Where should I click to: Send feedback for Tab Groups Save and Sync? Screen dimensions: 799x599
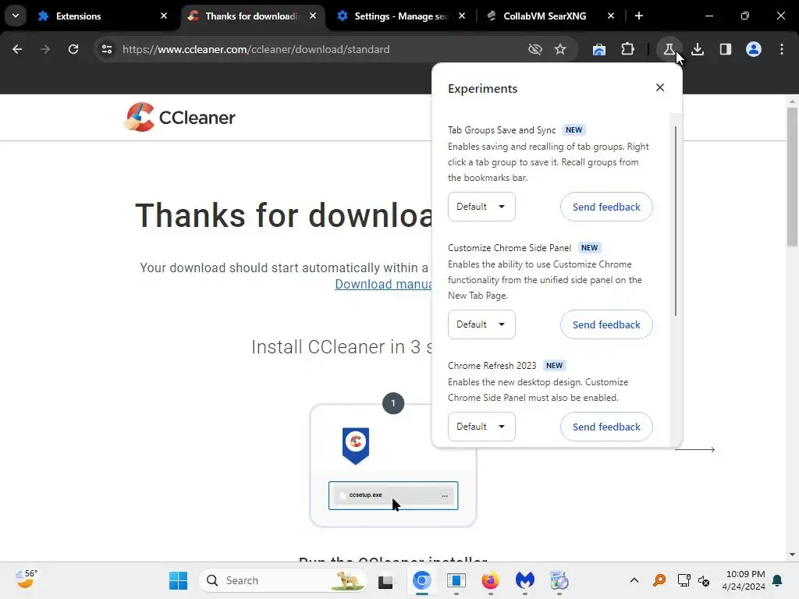pos(606,207)
